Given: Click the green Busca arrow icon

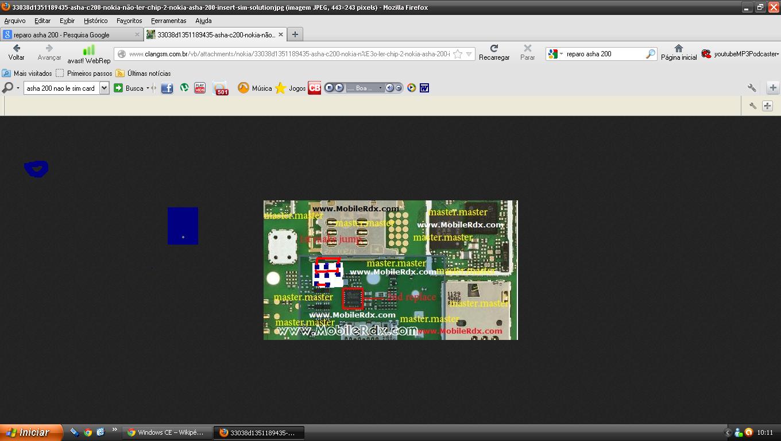Looking at the screenshot, I should coord(118,88).
